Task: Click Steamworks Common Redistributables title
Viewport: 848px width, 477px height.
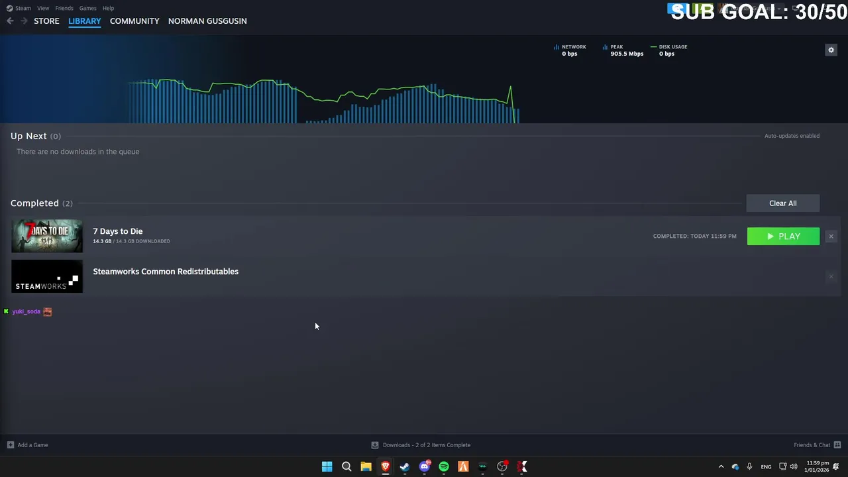Action: click(166, 272)
